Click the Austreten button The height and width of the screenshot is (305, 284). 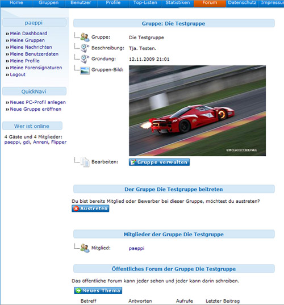[90, 208]
